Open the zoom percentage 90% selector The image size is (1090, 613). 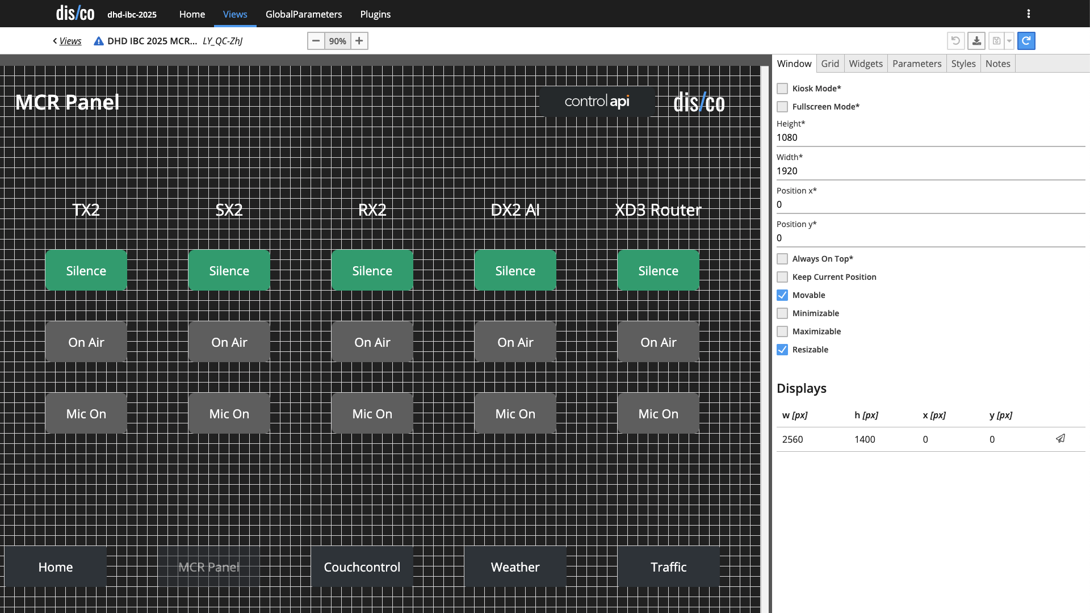(x=337, y=41)
